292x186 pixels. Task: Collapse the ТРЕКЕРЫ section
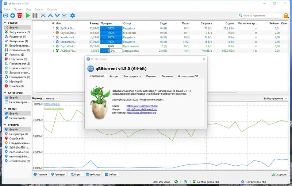point(5,125)
